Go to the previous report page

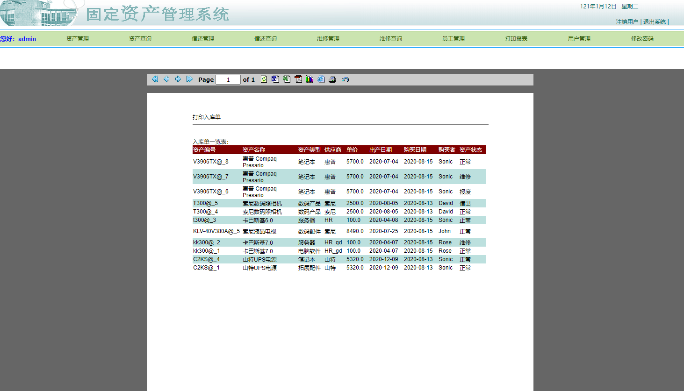pos(166,79)
